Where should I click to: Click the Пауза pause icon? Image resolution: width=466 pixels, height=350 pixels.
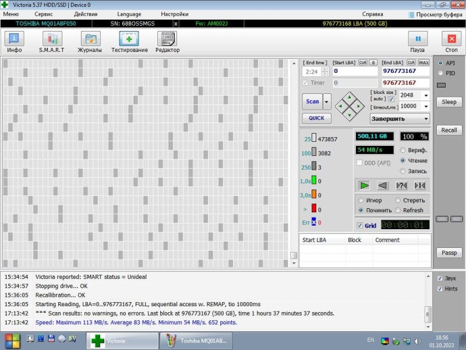[418, 40]
